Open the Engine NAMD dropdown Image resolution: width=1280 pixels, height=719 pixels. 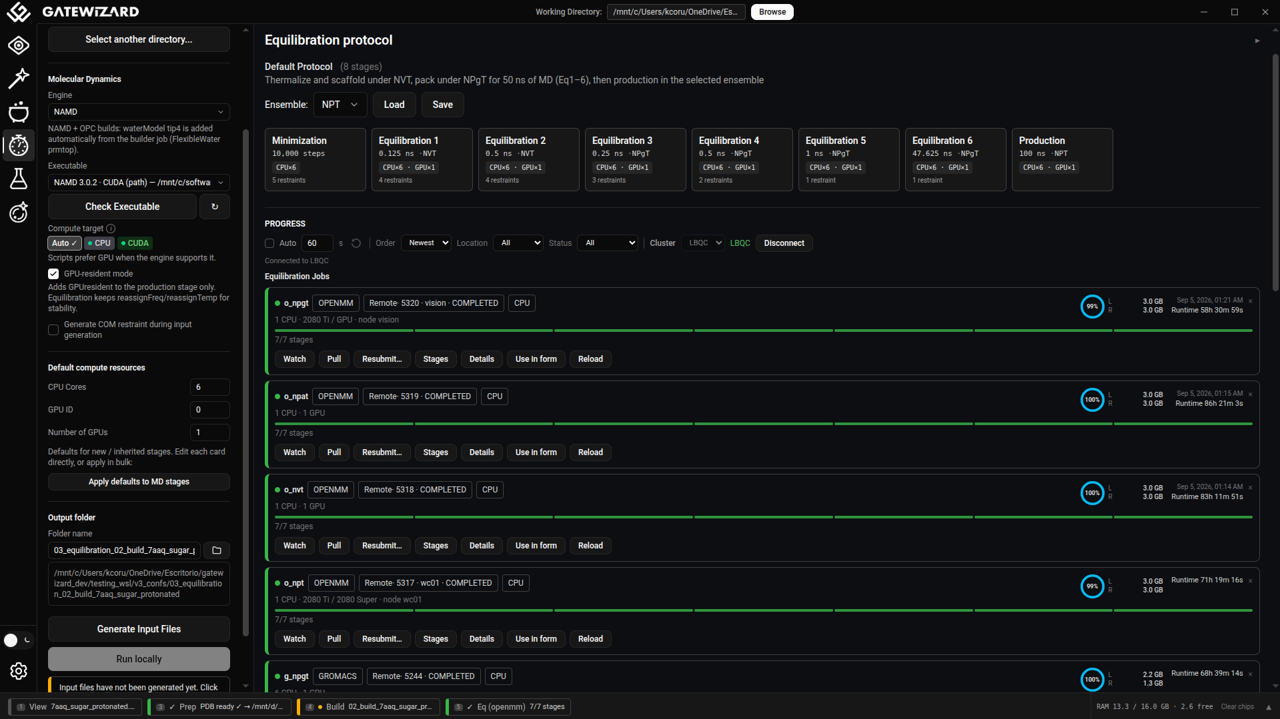pos(139,112)
